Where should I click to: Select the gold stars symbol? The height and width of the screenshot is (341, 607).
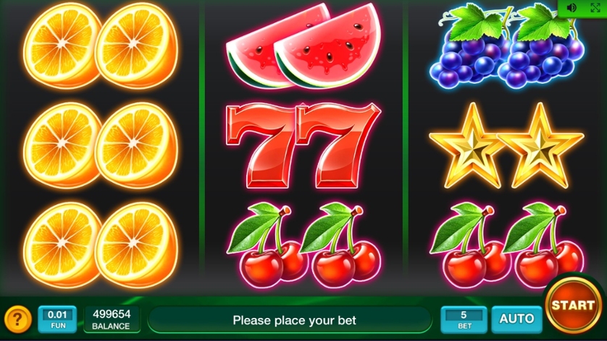(507, 146)
